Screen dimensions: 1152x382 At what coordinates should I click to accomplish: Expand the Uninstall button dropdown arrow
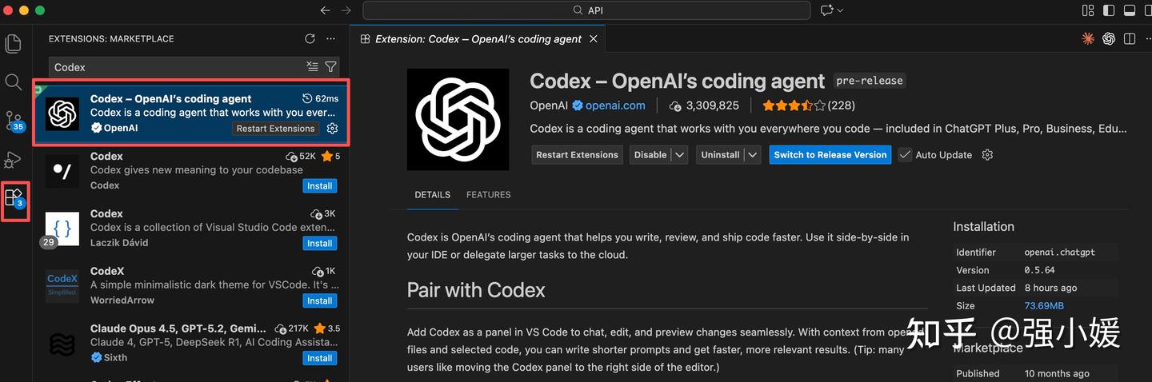tap(752, 155)
